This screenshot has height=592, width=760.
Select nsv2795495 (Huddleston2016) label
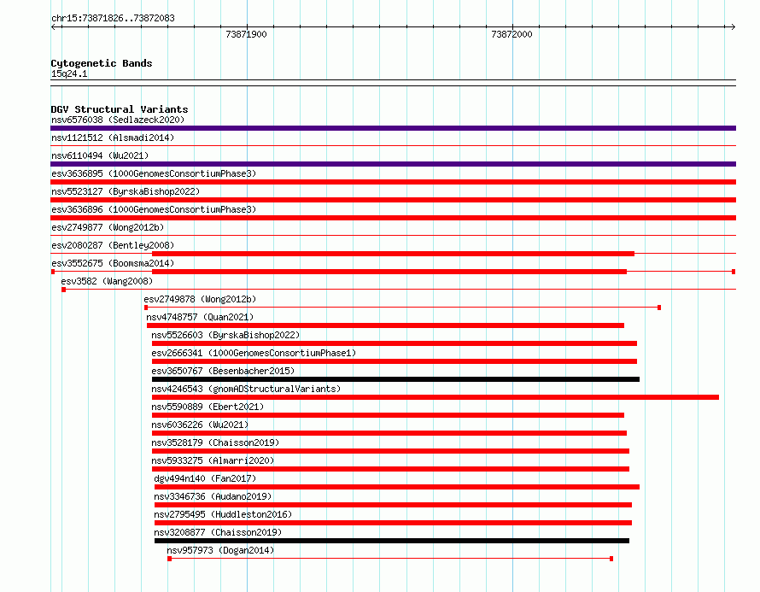tap(223, 514)
